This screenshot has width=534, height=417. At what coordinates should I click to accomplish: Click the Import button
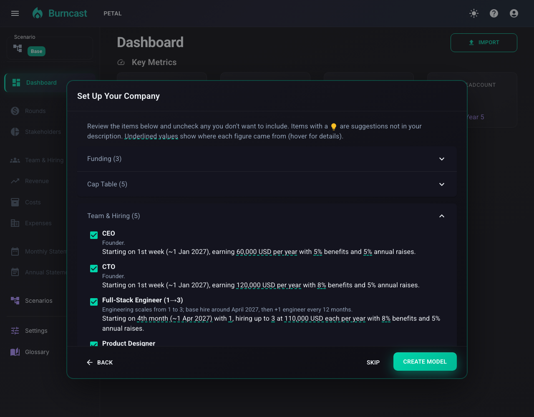click(484, 43)
